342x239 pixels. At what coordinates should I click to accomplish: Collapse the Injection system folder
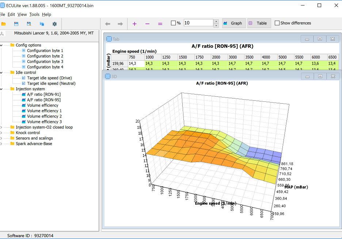click(1, 89)
